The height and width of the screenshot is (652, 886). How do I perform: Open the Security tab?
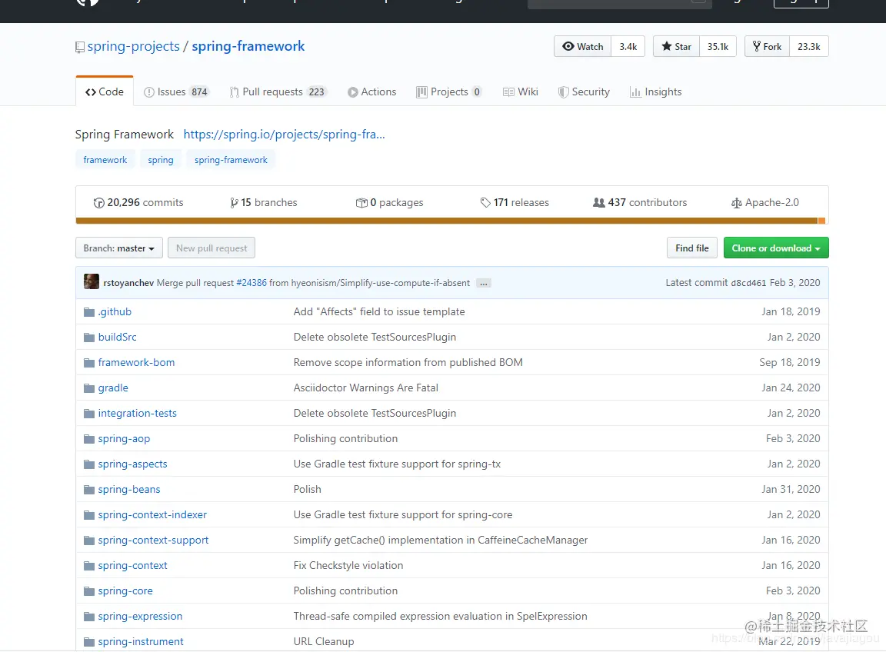pyautogui.click(x=584, y=92)
